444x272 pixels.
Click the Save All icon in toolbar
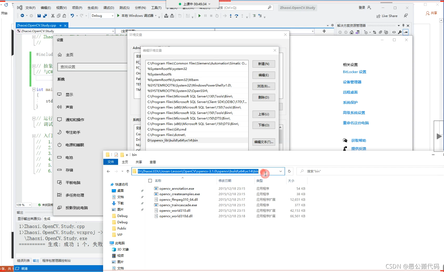tap(45, 16)
